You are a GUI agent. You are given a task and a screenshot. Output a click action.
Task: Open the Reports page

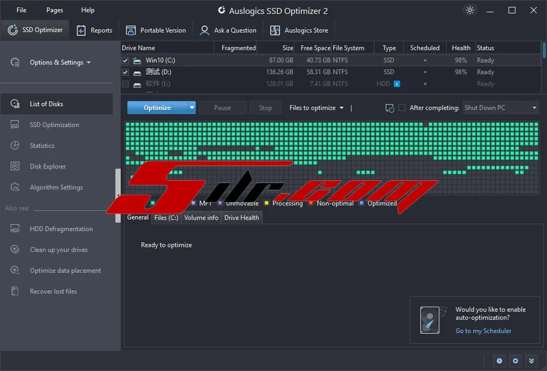pyautogui.click(x=94, y=30)
